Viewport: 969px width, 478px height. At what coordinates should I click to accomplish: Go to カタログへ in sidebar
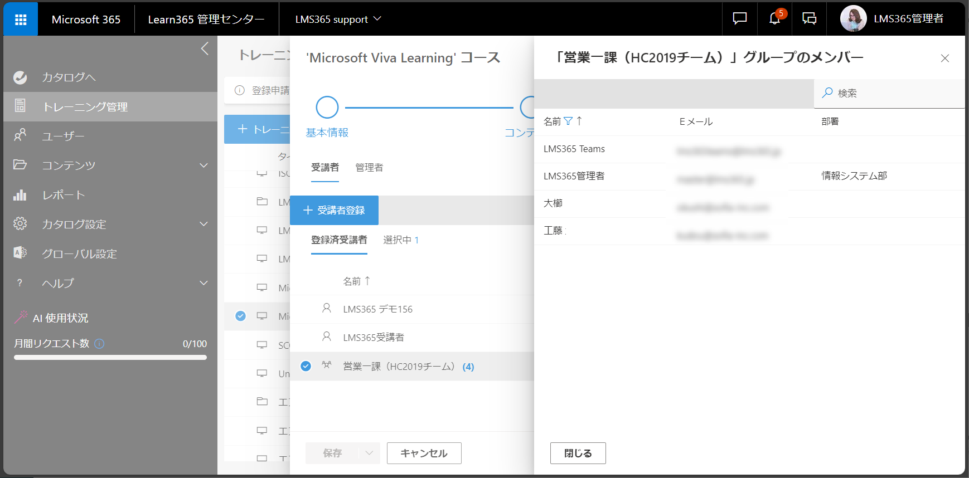click(110, 77)
